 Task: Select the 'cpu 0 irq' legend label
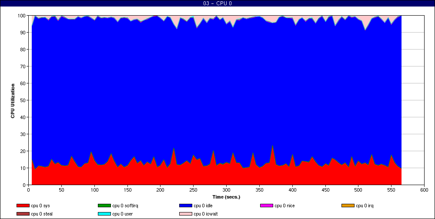pos(365,206)
